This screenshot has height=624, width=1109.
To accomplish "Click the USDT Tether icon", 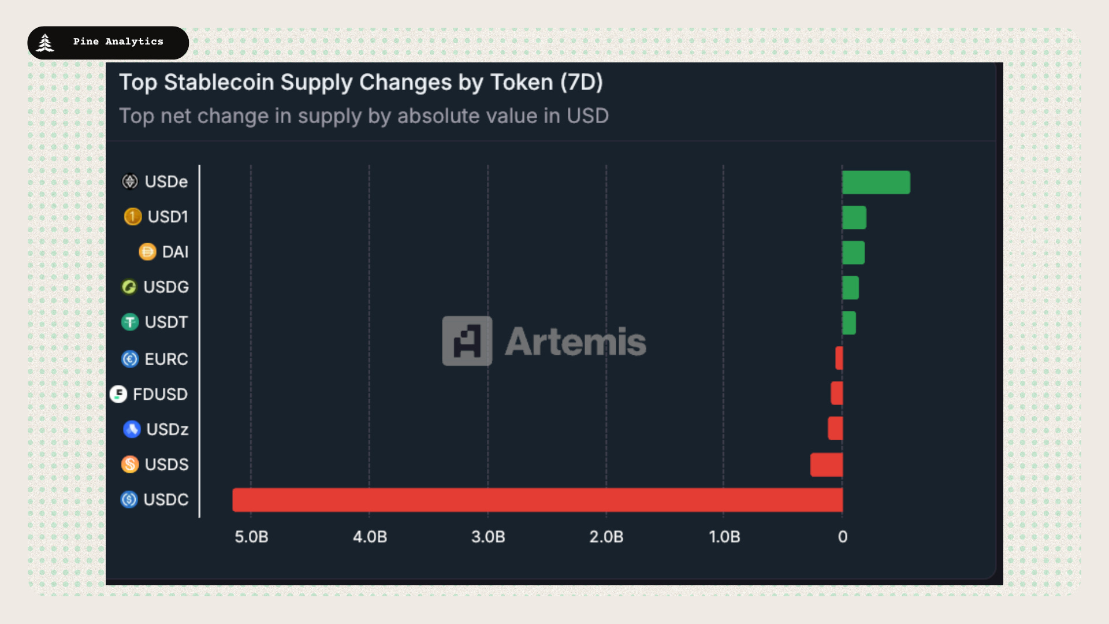I will (x=130, y=322).
